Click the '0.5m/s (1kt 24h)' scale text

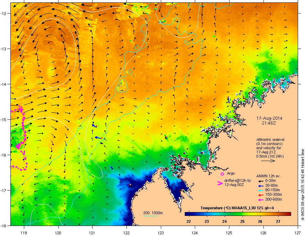(270, 156)
